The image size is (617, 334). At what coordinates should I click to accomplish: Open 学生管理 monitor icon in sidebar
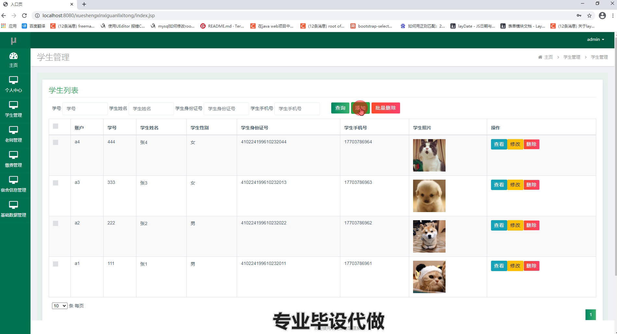[x=13, y=105]
